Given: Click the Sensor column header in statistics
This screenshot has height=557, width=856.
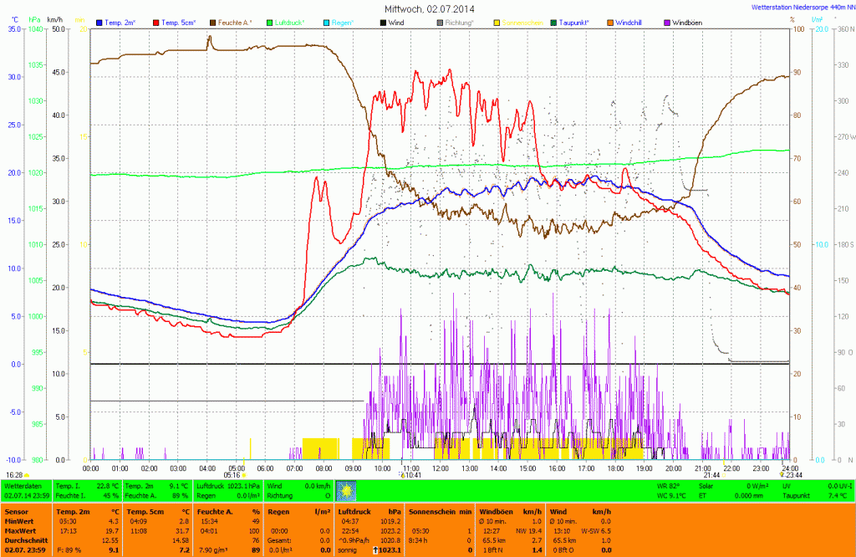Looking at the screenshot, I should 17,510.
